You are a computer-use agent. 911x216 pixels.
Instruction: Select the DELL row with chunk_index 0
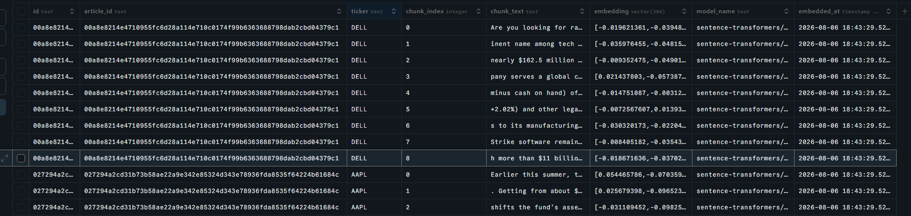point(21,28)
